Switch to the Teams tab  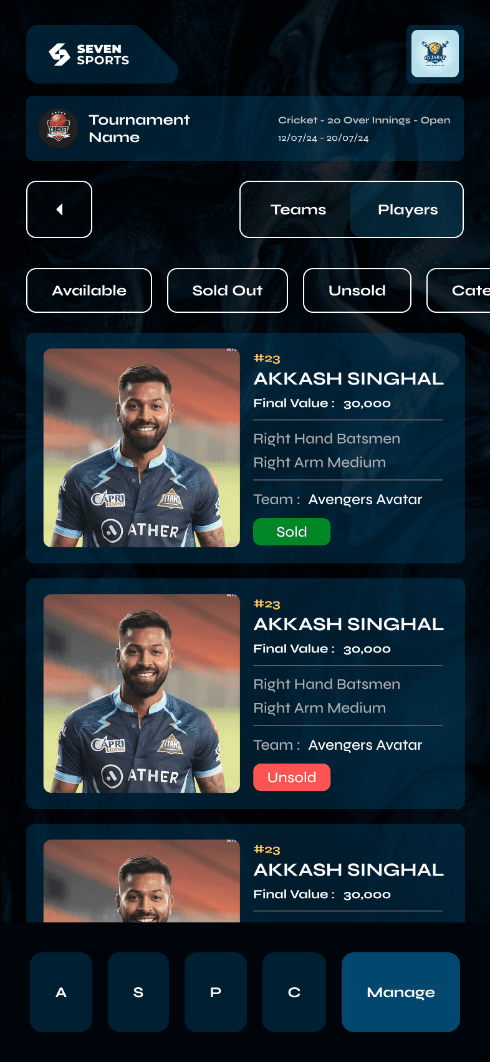point(298,209)
